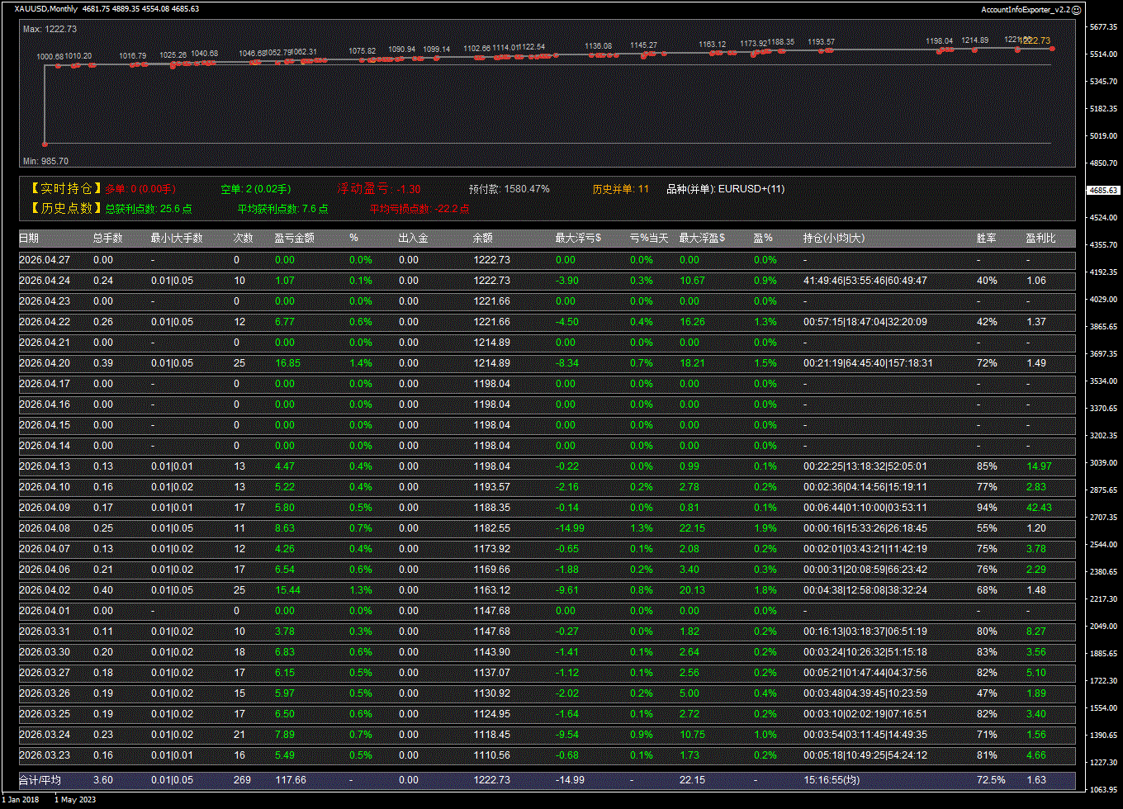Select the red equity point at Min 985.70
The image size is (1123, 809).
tap(45, 144)
